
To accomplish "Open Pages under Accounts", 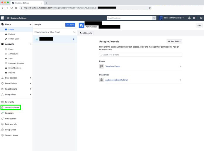I will (11, 49).
